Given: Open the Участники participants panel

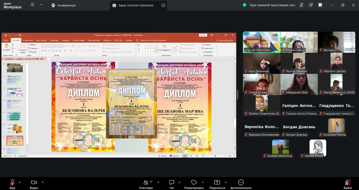Looking at the screenshot, I should (x=146, y=183).
